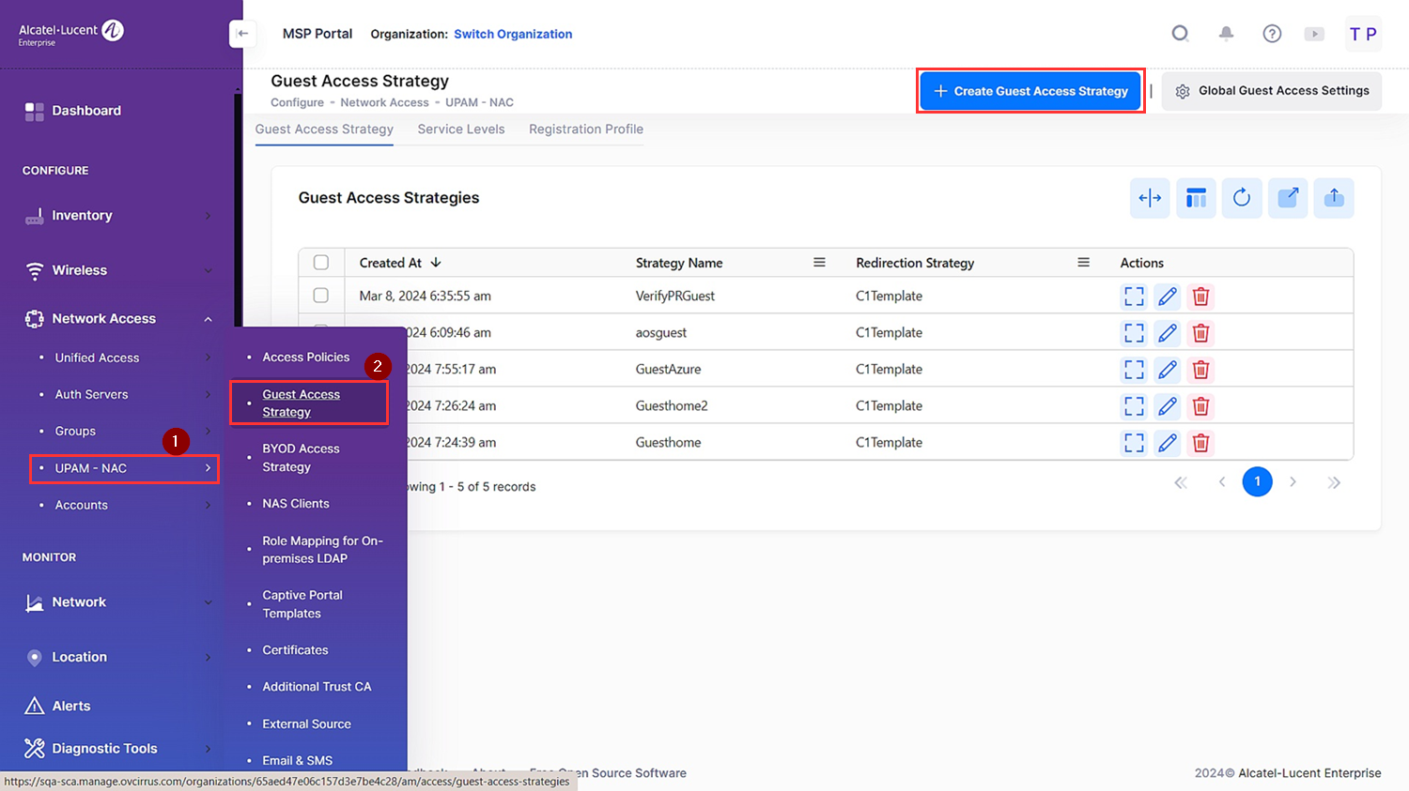Open Accounts submenu
This screenshot has height=791, width=1409.
tap(124, 505)
